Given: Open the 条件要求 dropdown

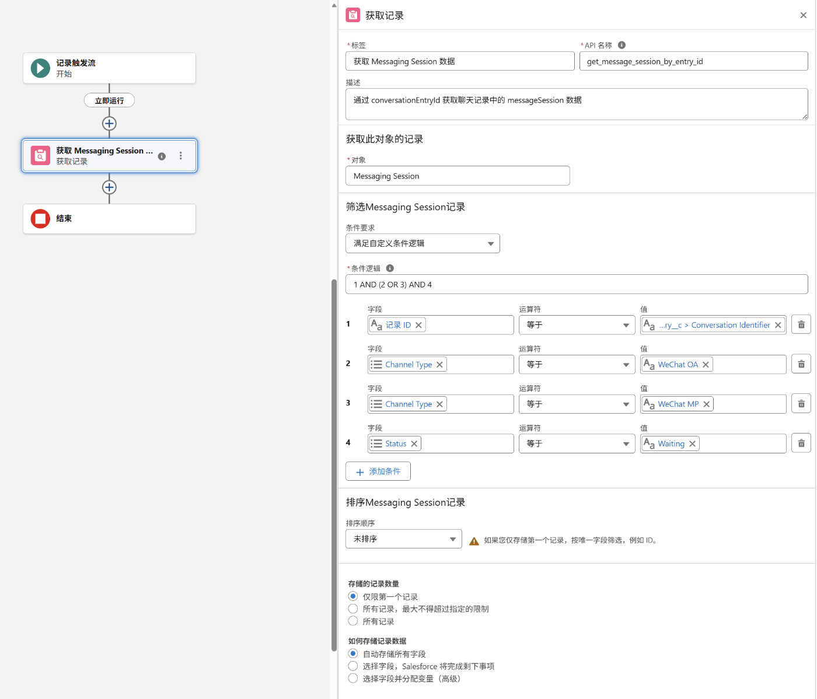Looking at the screenshot, I should (423, 243).
